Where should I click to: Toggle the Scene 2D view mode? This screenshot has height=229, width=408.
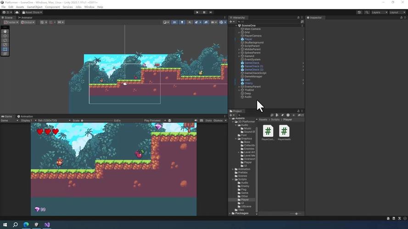click(x=174, y=22)
